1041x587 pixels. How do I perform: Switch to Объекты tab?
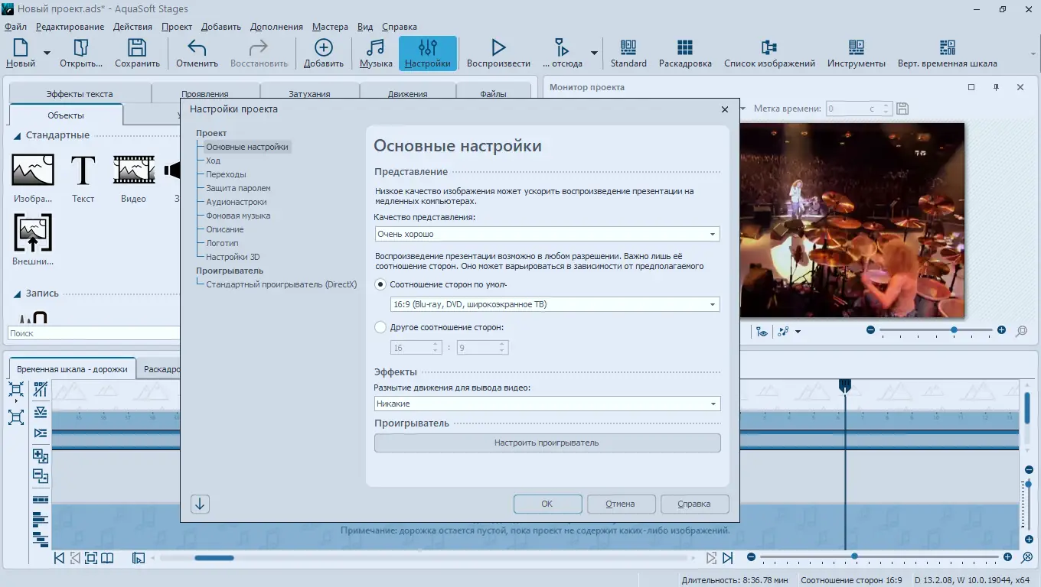[66, 115]
